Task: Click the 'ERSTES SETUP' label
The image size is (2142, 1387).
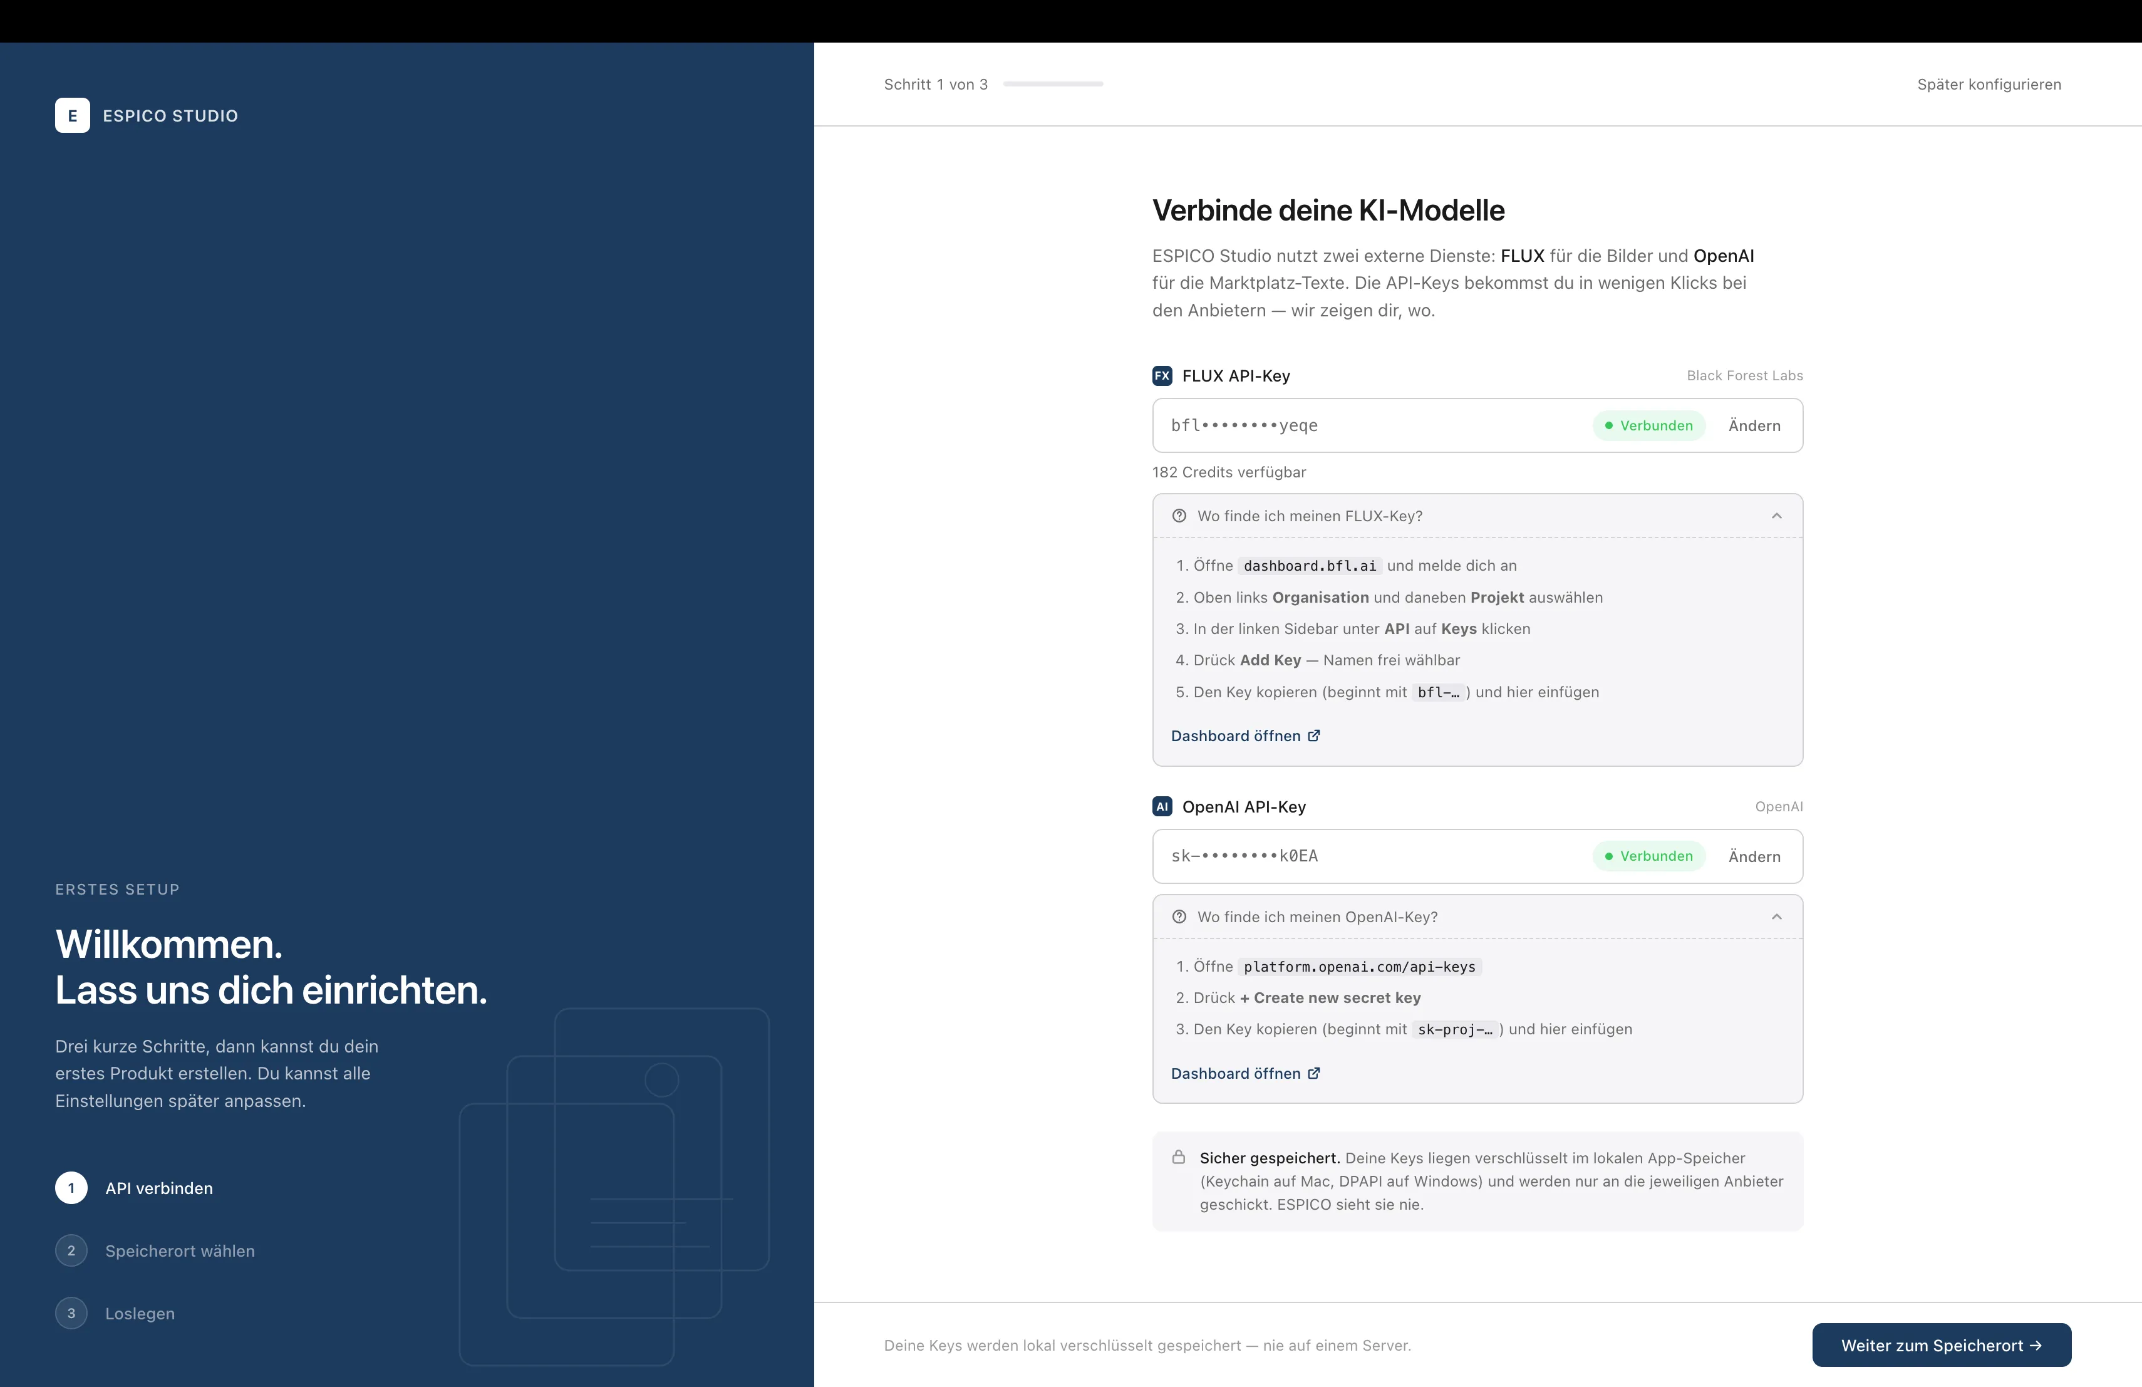Action: pos(117,889)
